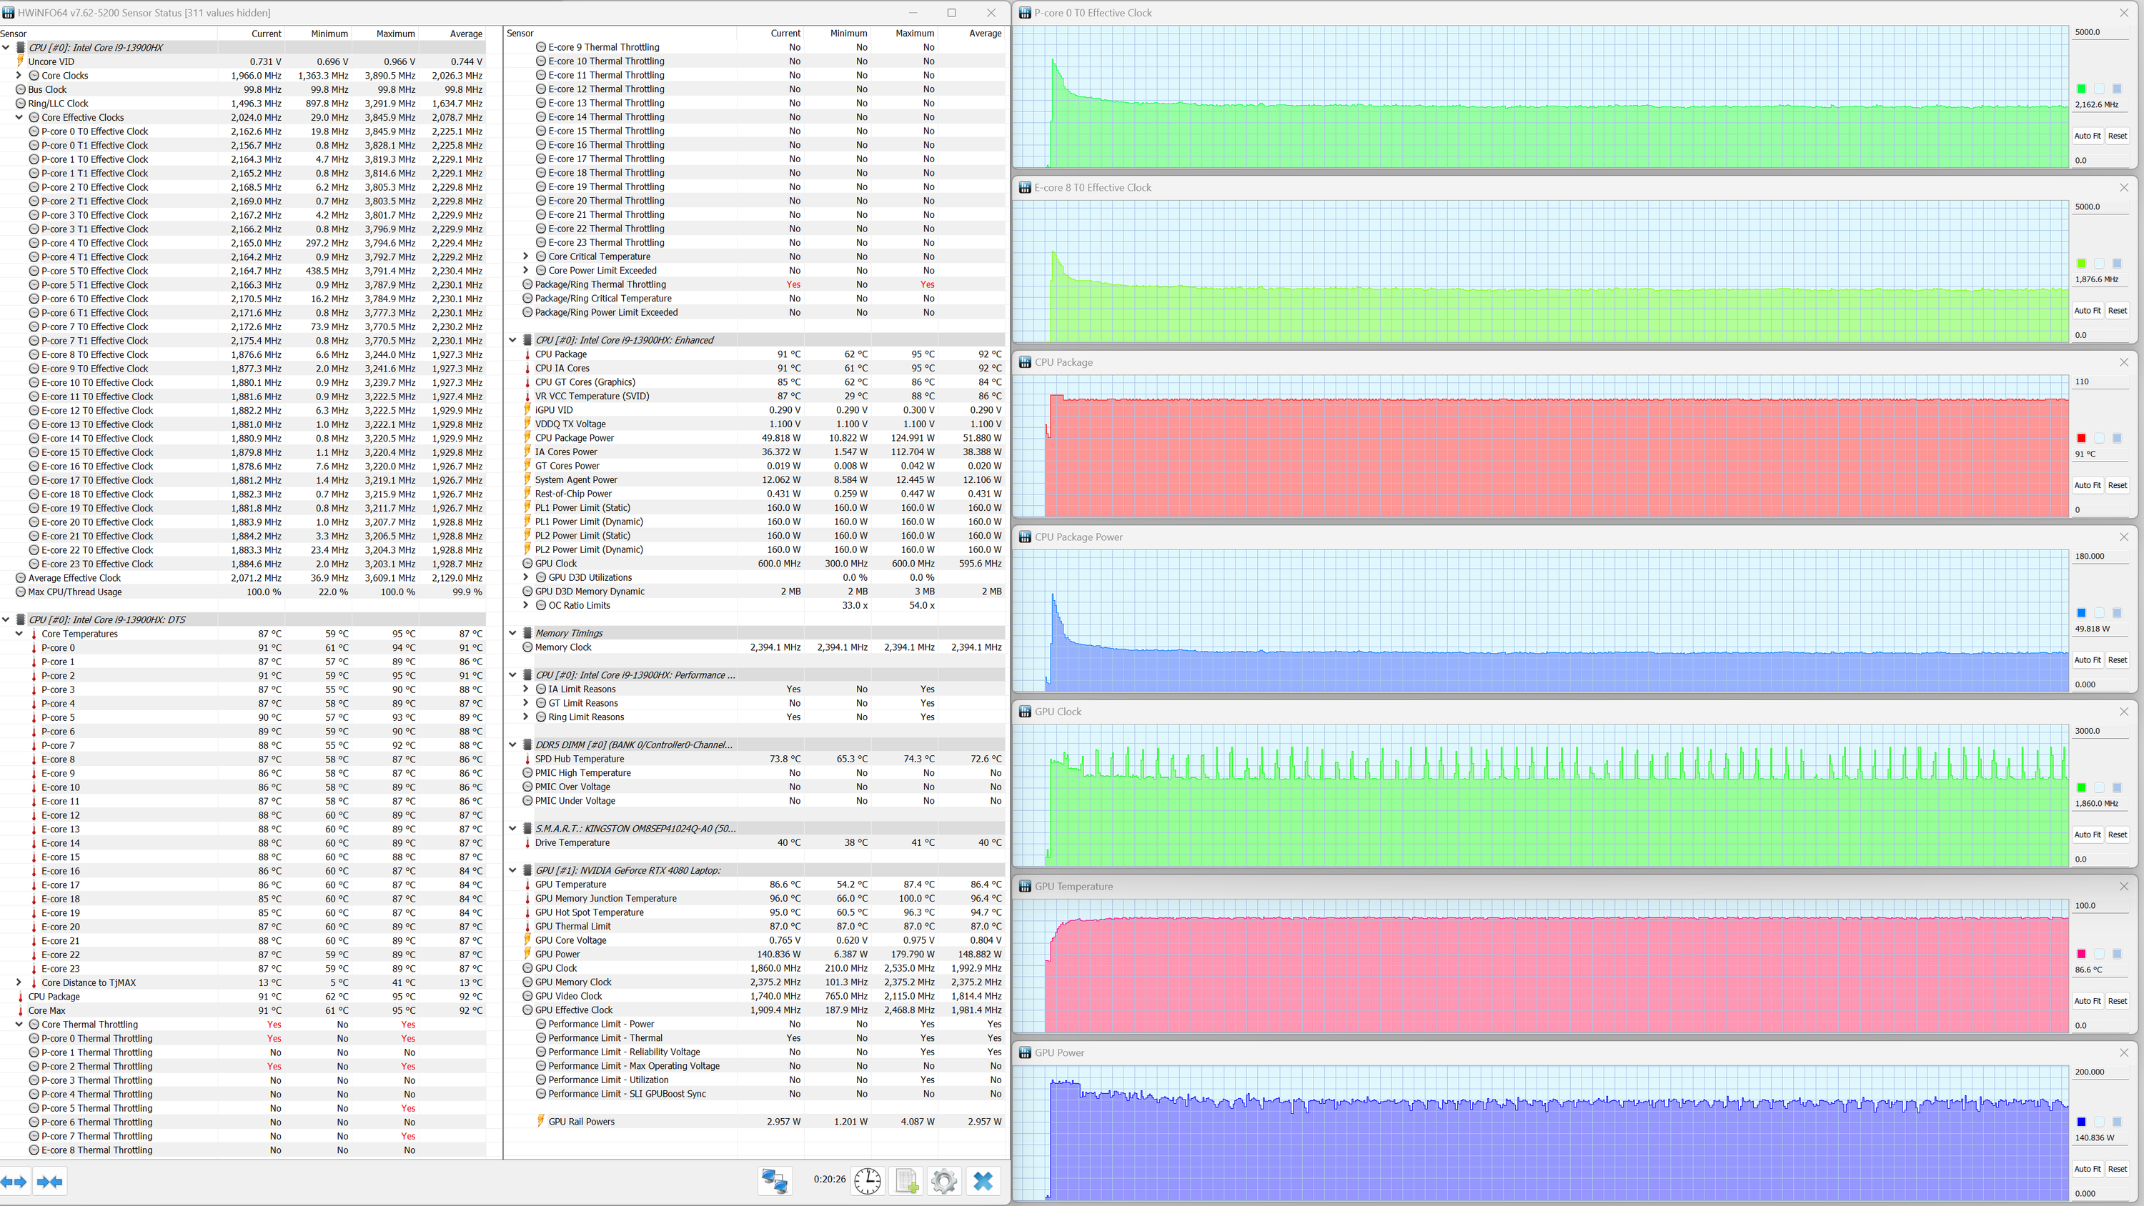This screenshot has height=1206, width=2144.
Task: Pick the green color swatch on P-core 0 graph
Action: (2080, 88)
